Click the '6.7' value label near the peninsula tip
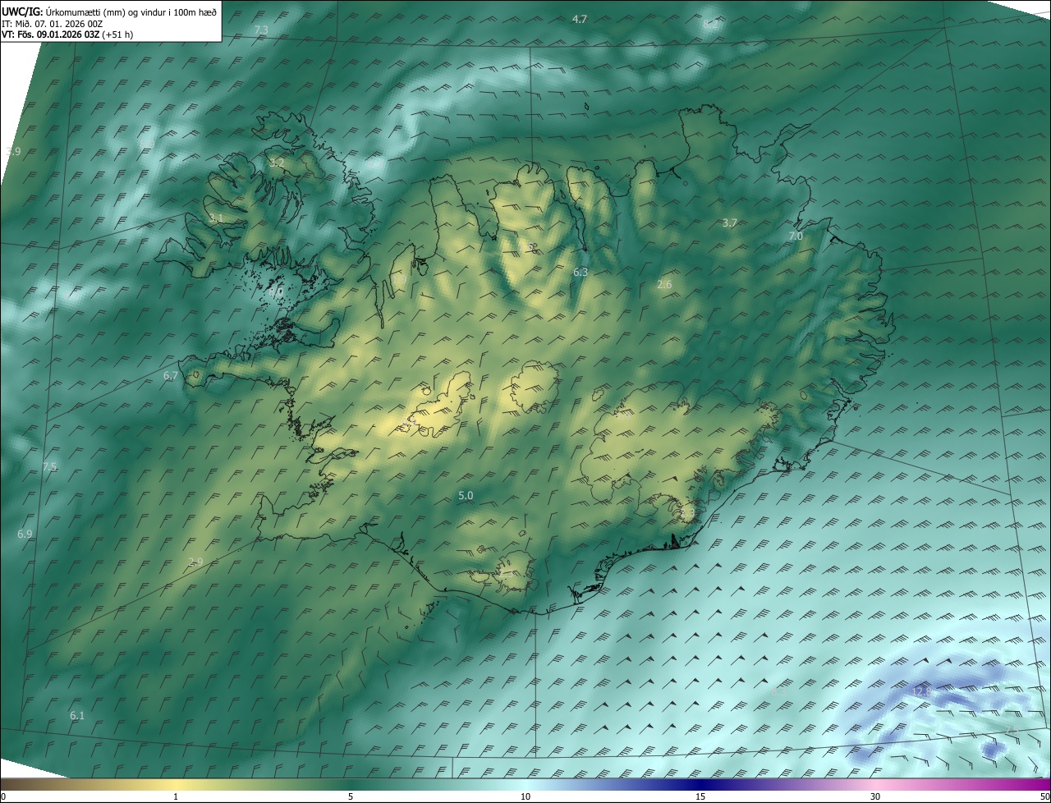The image size is (1051, 803). (x=171, y=376)
